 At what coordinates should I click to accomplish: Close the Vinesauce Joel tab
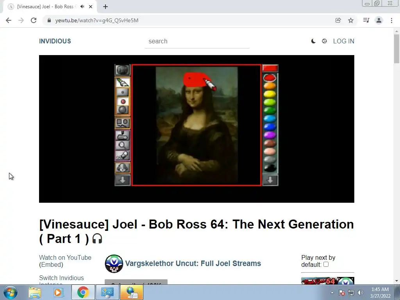click(91, 7)
